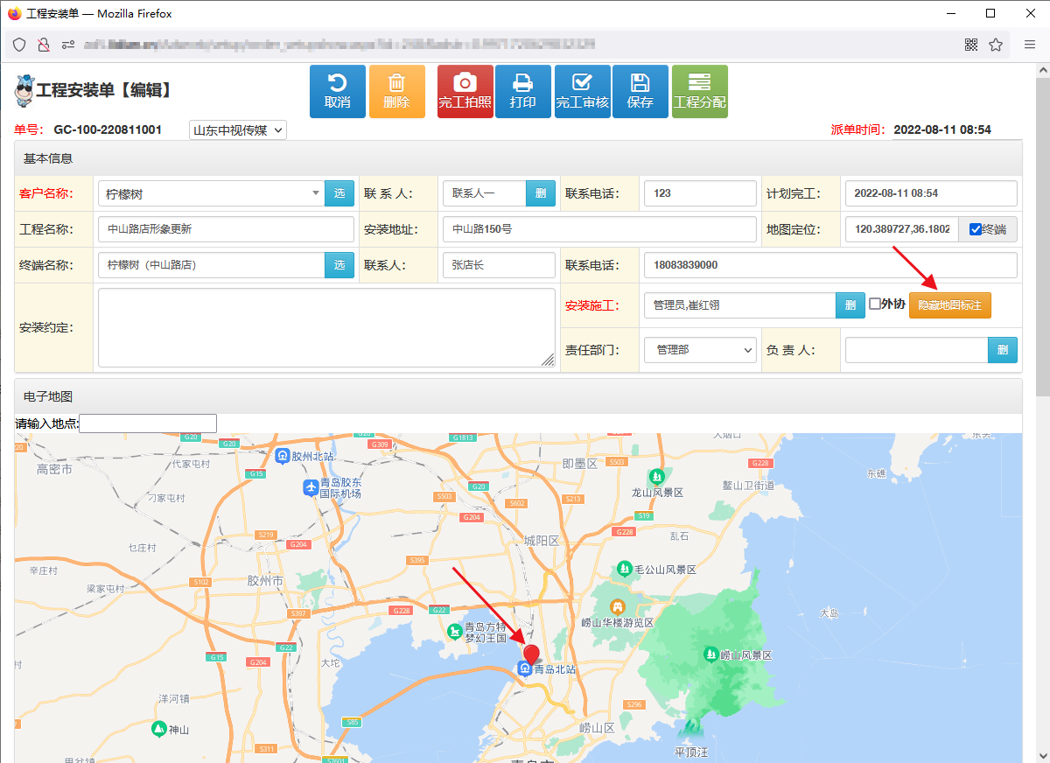
Task: Click the red location pin marker
Action: click(x=531, y=654)
